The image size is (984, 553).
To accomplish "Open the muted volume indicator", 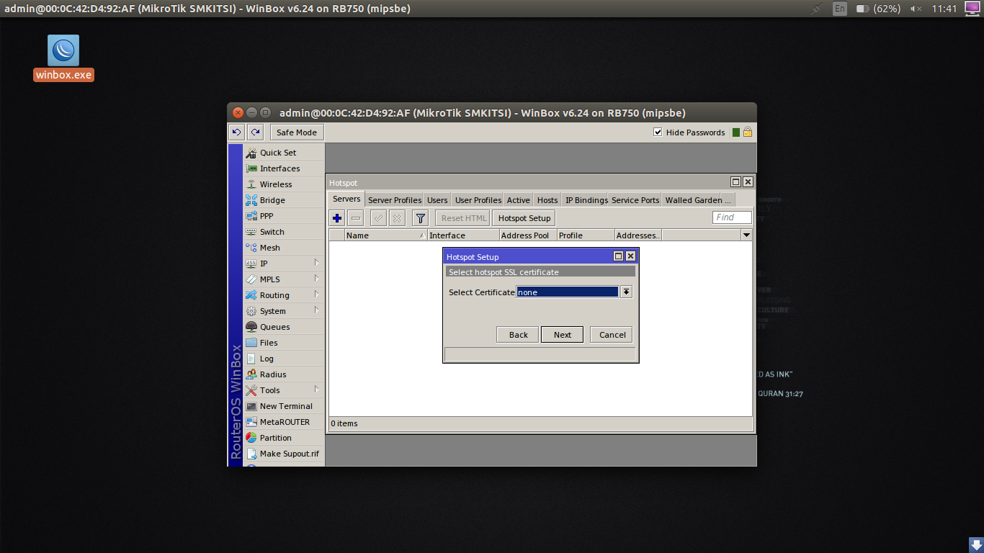I will (x=916, y=9).
